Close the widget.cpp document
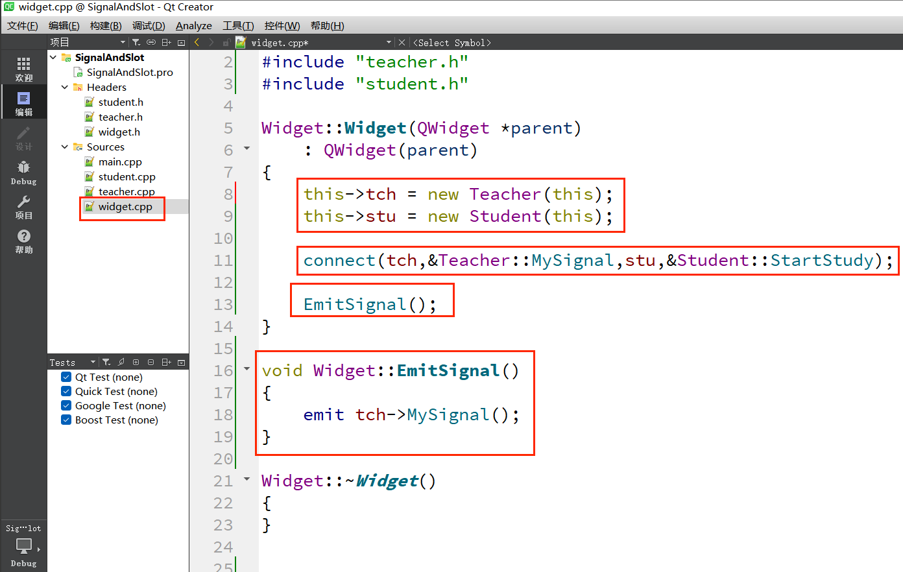 pyautogui.click(x=402, y=42)
